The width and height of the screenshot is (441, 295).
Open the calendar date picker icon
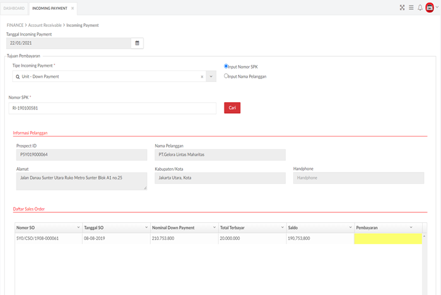pos(137,43)
